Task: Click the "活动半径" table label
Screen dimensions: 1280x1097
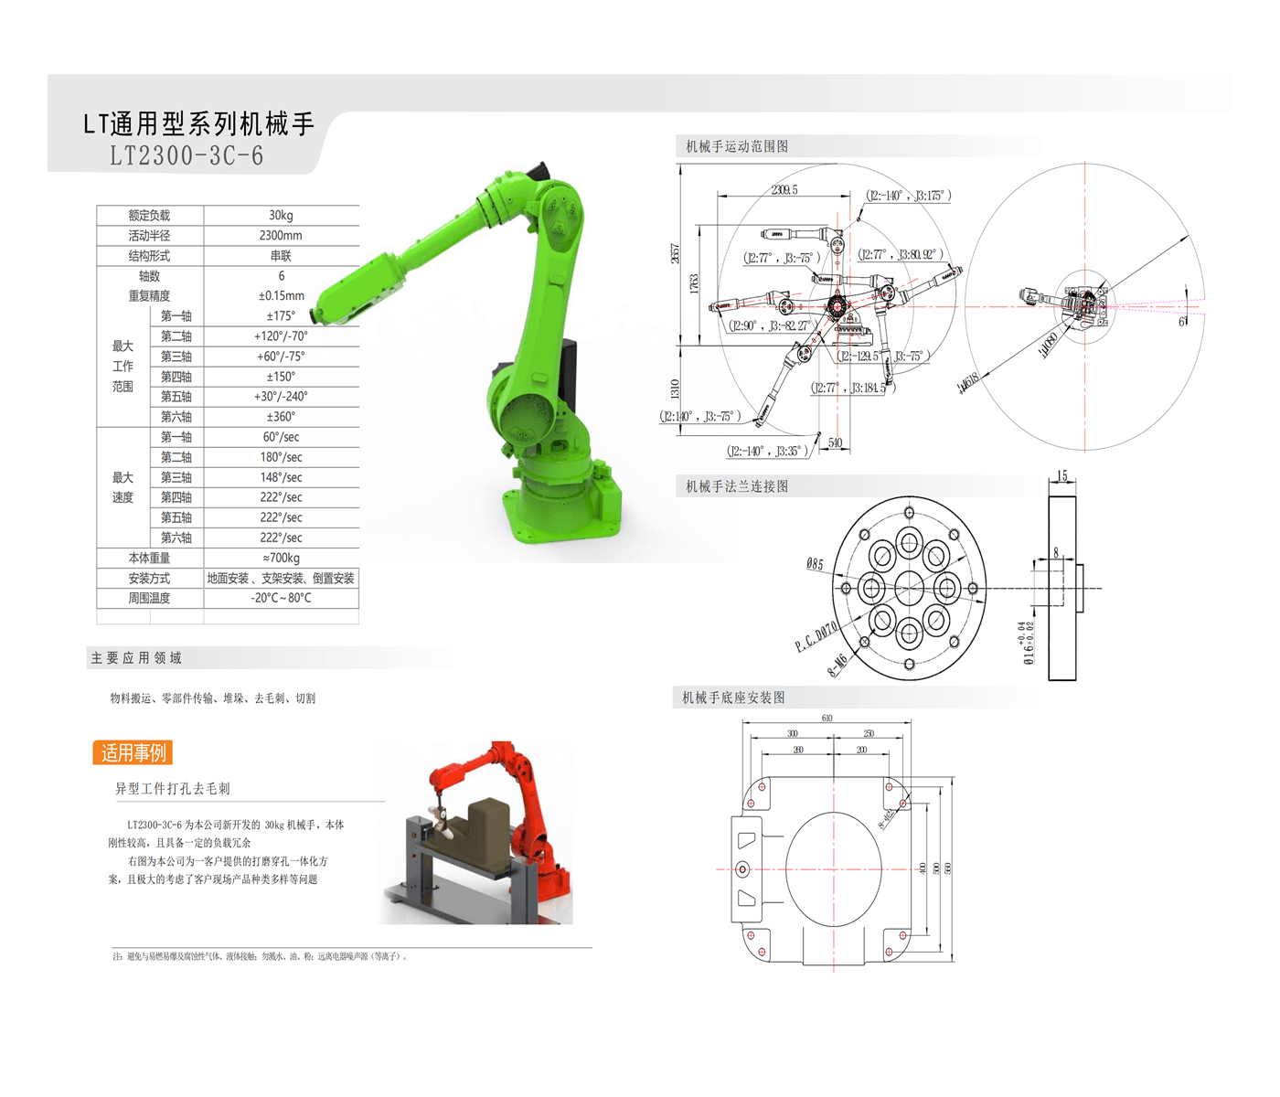Action: click(x=149, y=236)
